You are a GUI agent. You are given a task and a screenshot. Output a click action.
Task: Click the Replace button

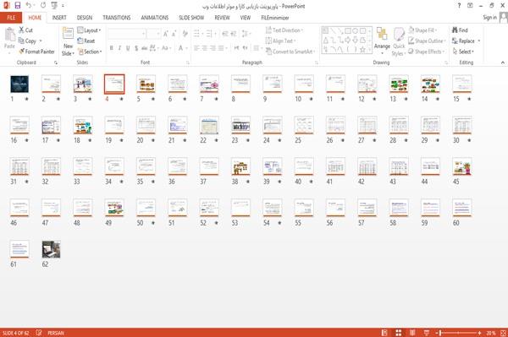(x=467, y=41)
